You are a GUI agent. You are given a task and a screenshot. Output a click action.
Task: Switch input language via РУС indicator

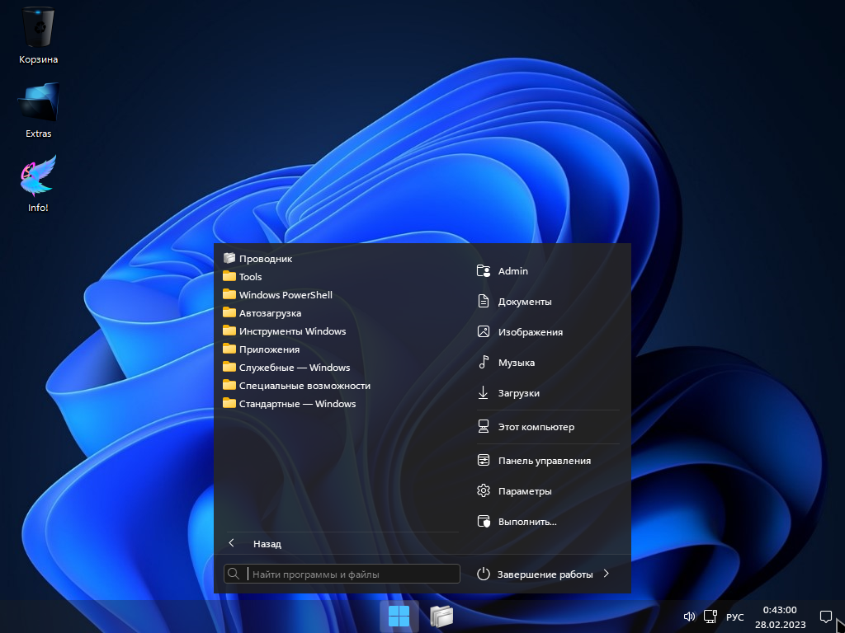734,617
